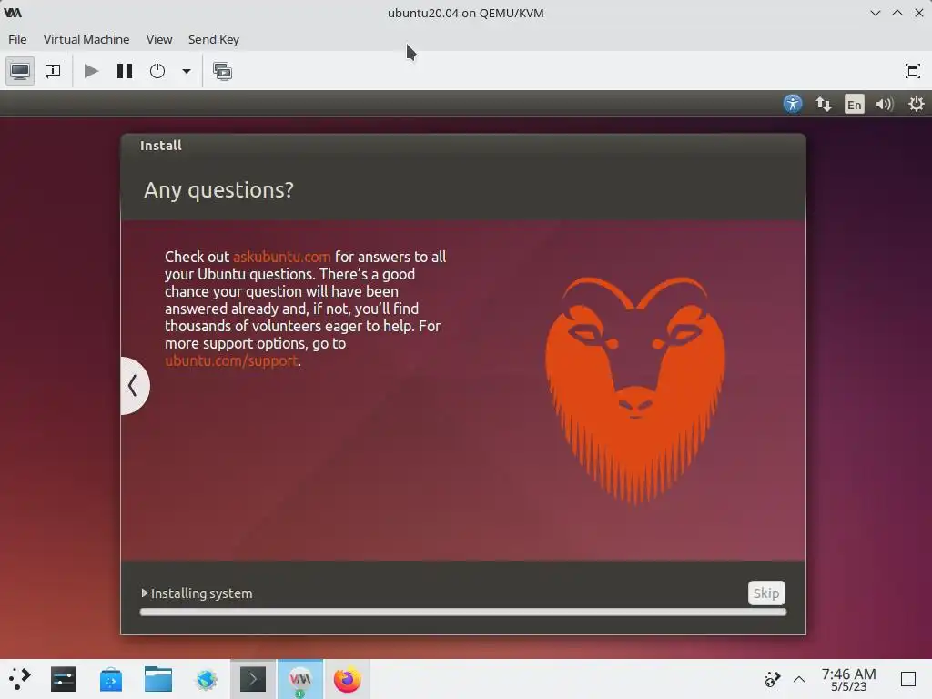Go to previous installer slide
Viewport: 932px width, 699px height.
tap(134, 386)
